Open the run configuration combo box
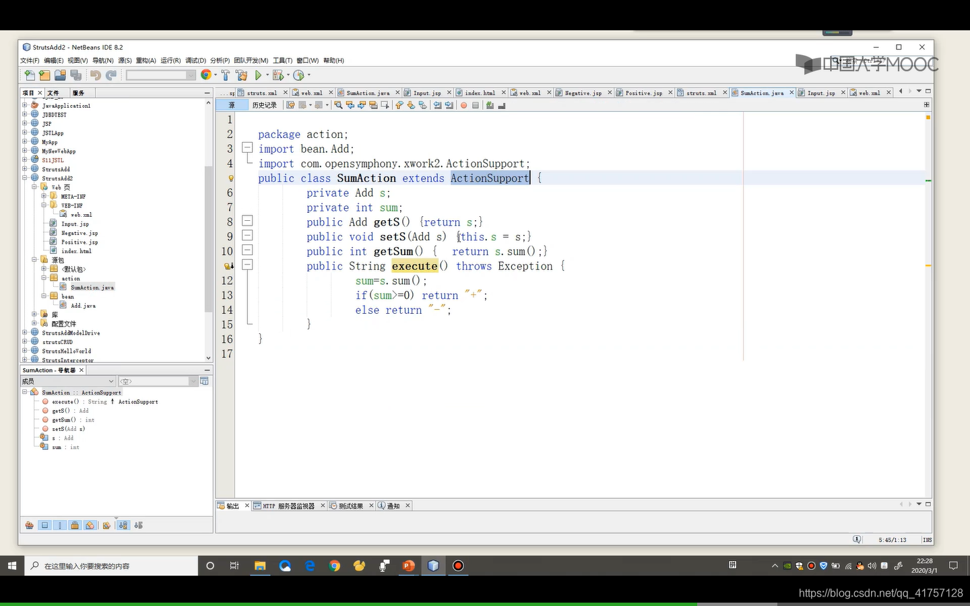Image resolution: width=970 pixels, height=606 pixels. click(161, 75)
